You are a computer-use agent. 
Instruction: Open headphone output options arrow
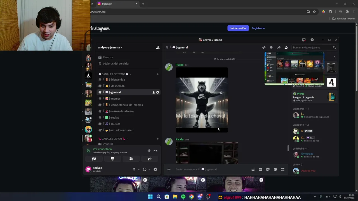pos(149,169)
